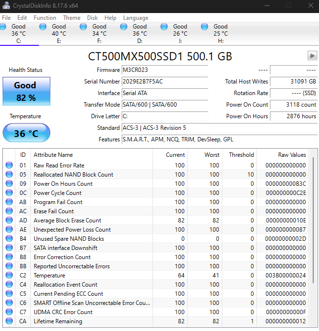The height and width of the screenshot is (331, 319).
Task: Click the Standard field ACS-3
Action: point(219,128)
